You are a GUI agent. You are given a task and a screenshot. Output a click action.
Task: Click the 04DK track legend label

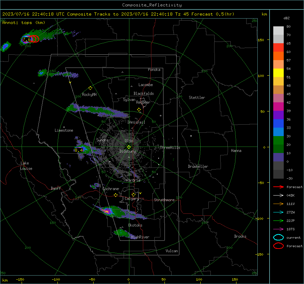(290, 196)
